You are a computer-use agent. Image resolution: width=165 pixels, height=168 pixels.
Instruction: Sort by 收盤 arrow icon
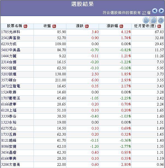tap(54, 26)
